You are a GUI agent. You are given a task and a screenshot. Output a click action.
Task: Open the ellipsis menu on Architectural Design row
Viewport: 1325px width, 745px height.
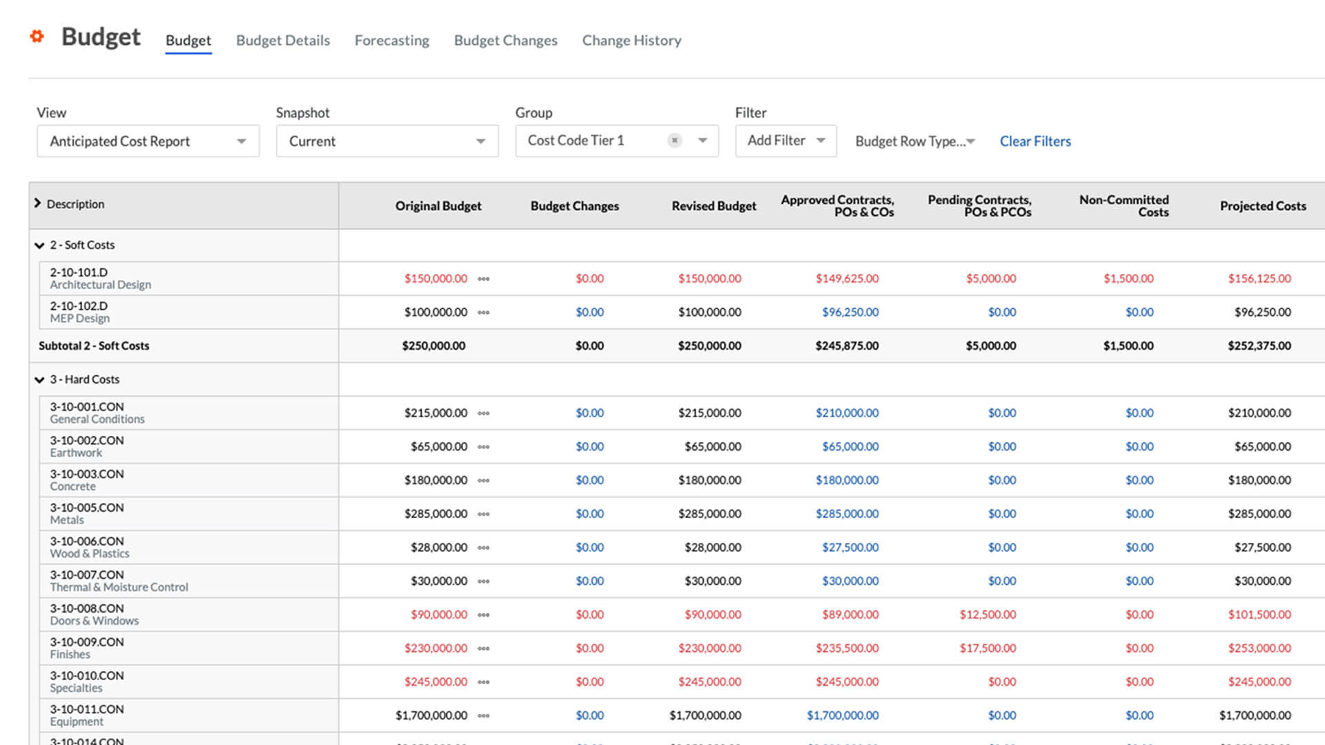(x=484, y=279)
